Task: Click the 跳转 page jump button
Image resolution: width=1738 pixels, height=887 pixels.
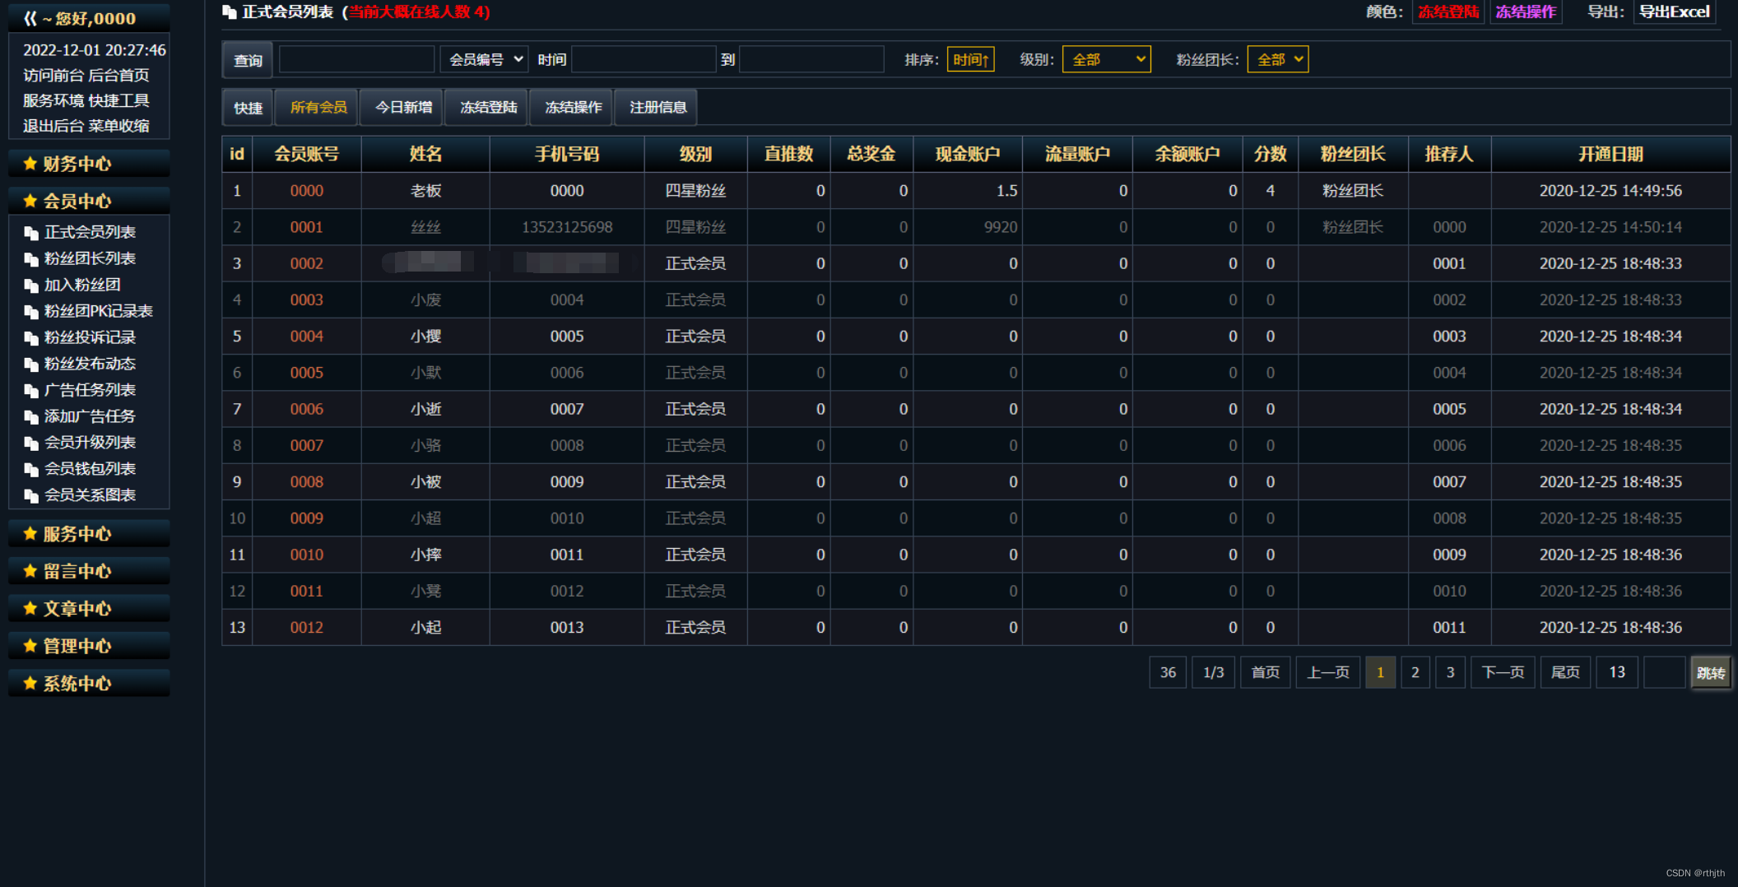Action: coord(1711,672)
